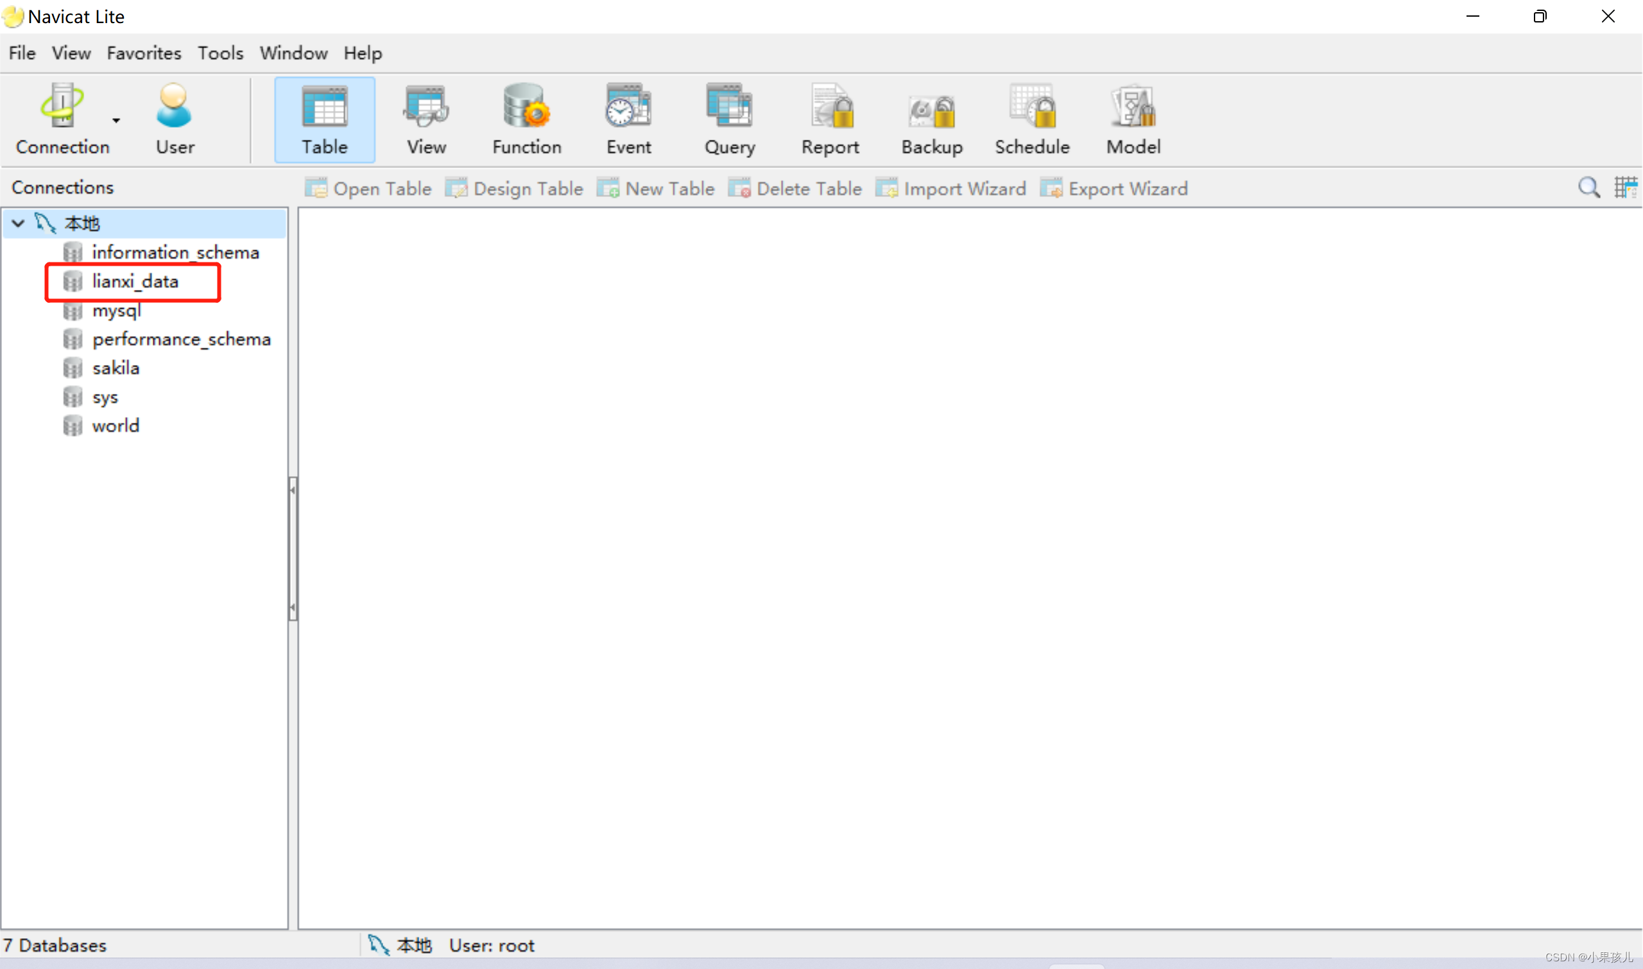This screenshot has width=1643, height=969.
Task: Open the Tools menu
Action: coord(220,53)
